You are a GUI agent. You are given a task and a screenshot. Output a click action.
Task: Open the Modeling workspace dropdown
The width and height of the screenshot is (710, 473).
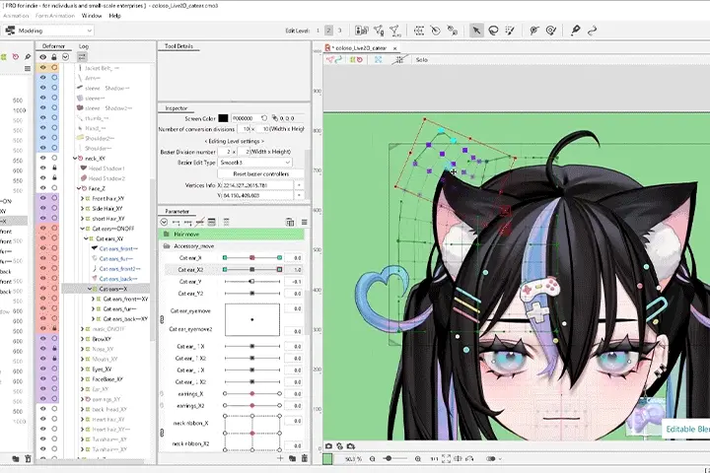click(48, 31)
